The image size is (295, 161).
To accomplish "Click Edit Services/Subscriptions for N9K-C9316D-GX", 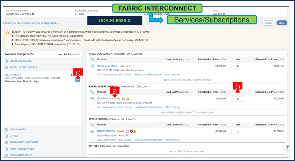I will coord(149,140).
